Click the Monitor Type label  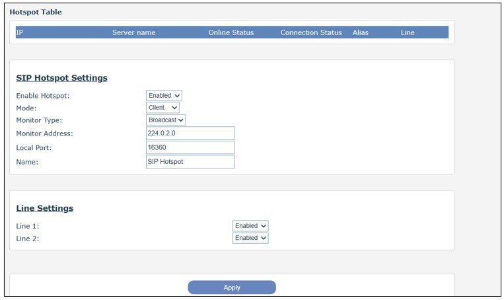[x=39, y=120]
